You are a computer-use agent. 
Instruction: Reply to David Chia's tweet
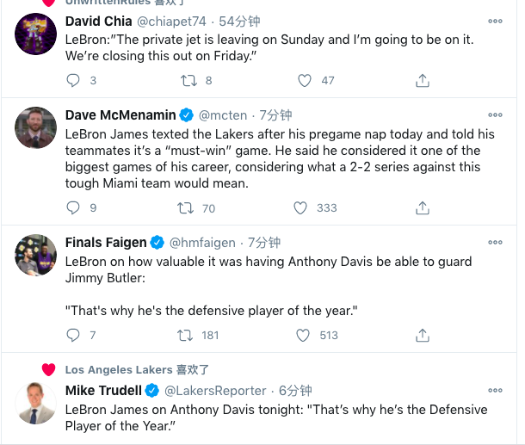pyautogui.click(x=73, y=80)
